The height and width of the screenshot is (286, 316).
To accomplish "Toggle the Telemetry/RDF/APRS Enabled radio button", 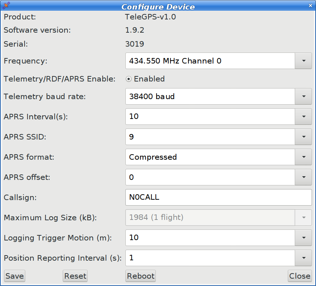I will coord(129,79).
